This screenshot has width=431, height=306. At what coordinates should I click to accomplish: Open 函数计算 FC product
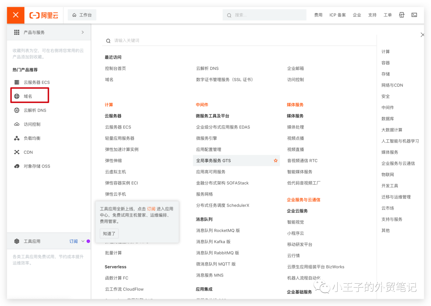pyautogui.click(x=117, y=278)
